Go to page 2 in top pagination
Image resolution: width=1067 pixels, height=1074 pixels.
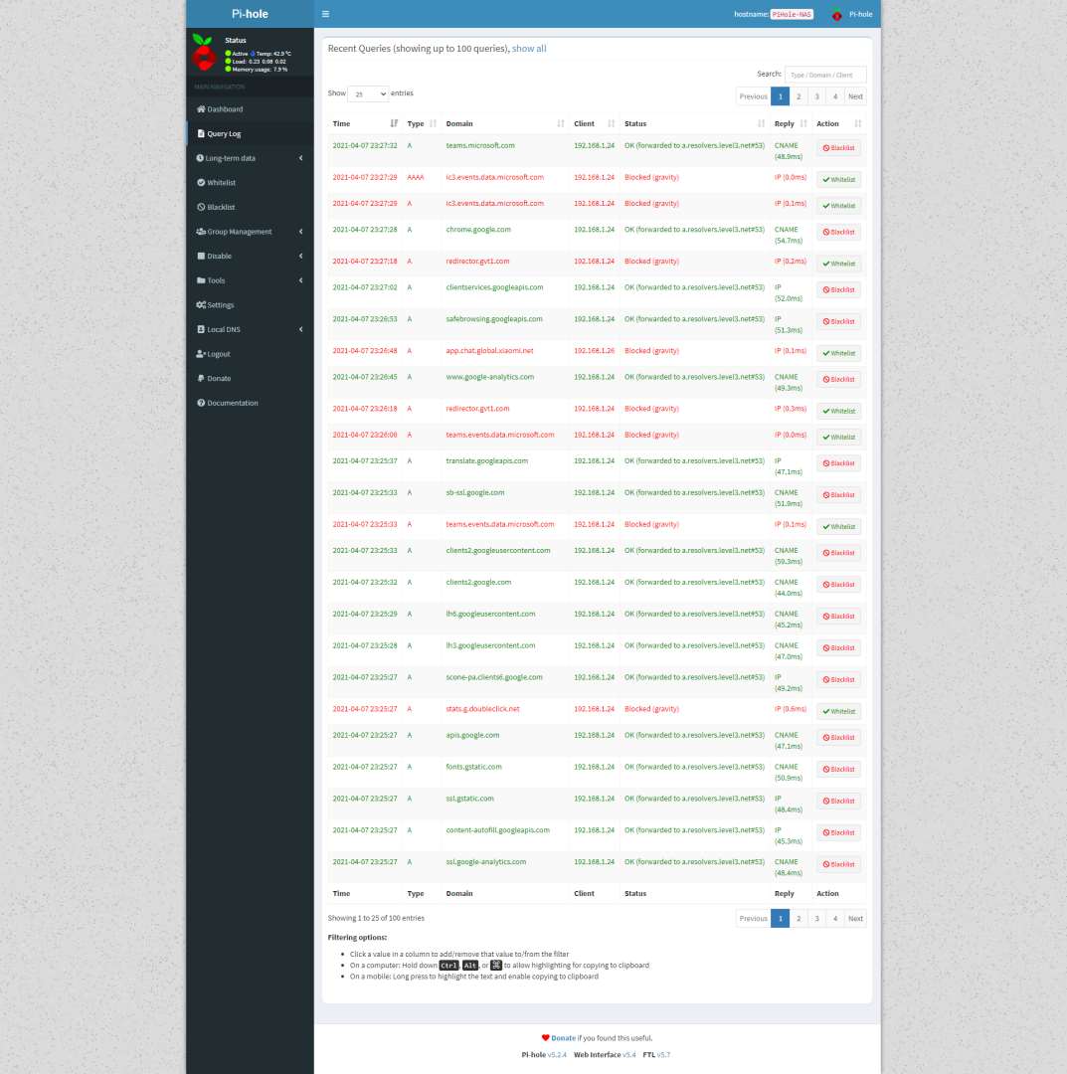799,96
